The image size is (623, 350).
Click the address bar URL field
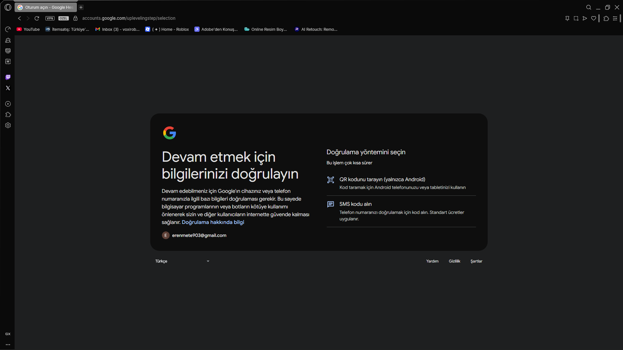[x=129, y=18]
